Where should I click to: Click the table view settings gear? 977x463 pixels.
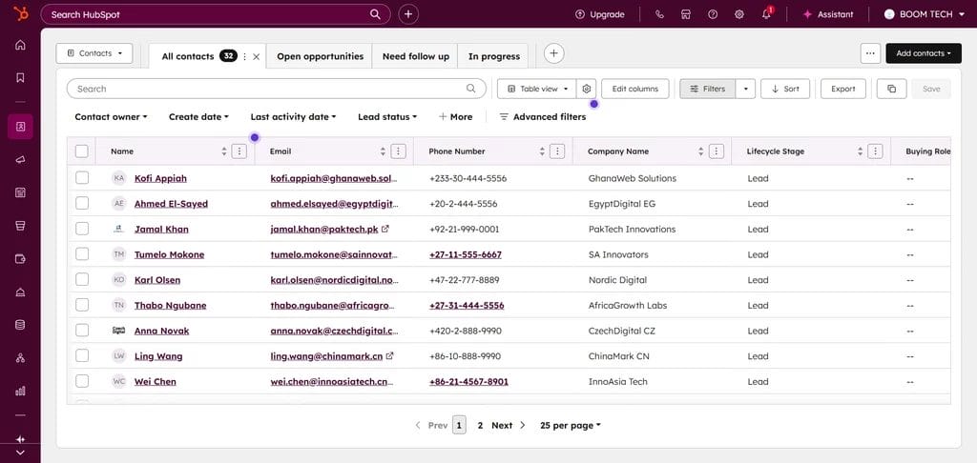click(587, 89)
